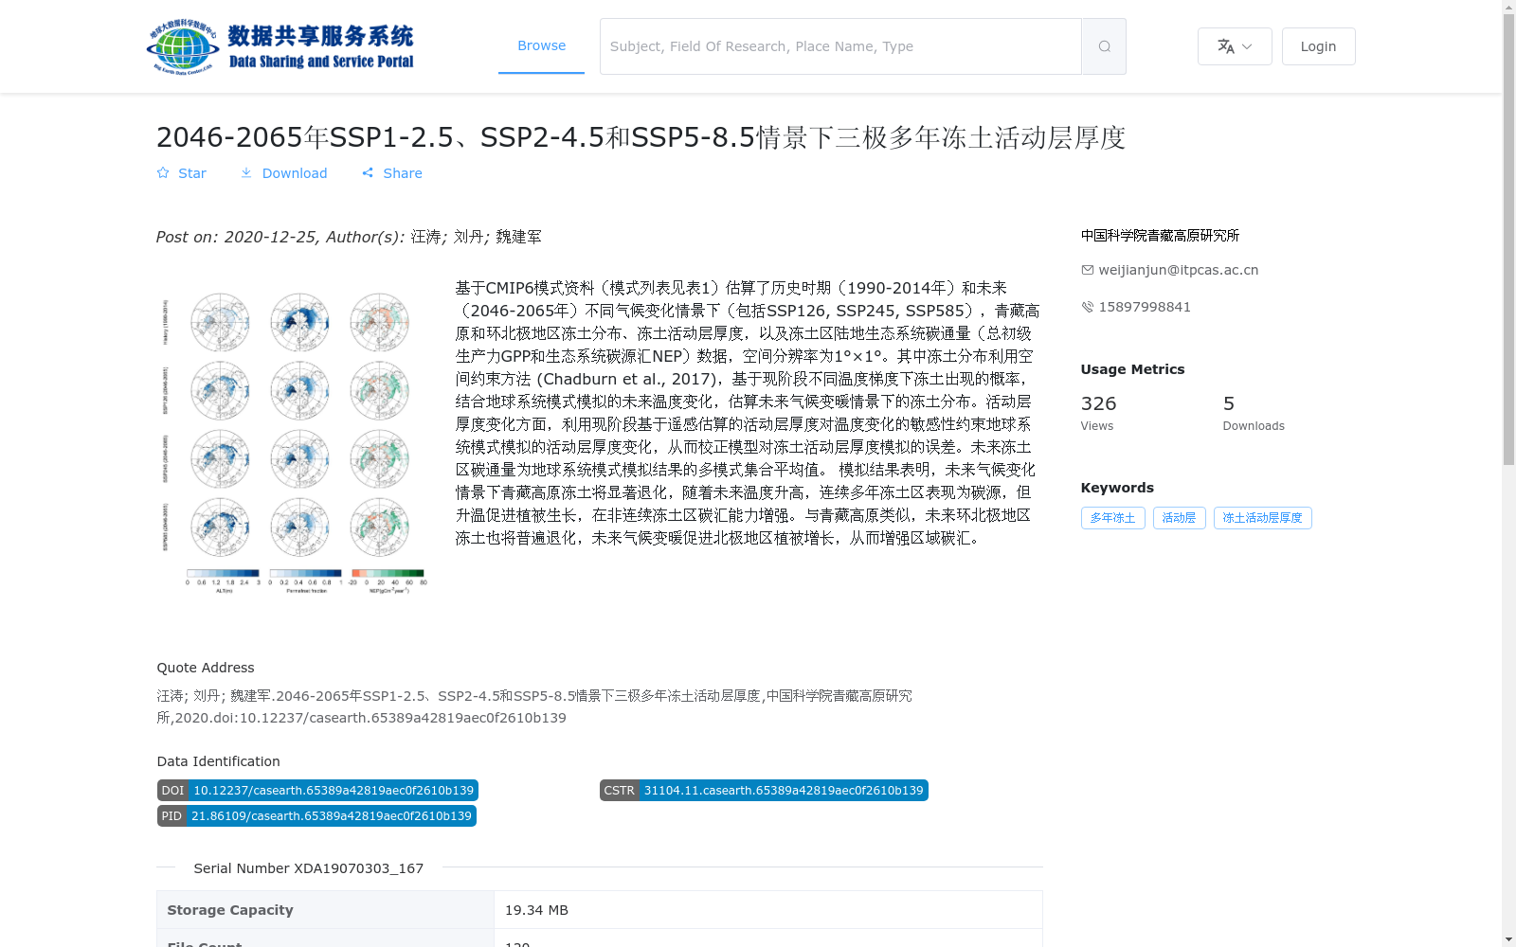Click the CSTR identifier badge
The image size is (1516, 947).
pyautogui.click(x=764, y=791)
